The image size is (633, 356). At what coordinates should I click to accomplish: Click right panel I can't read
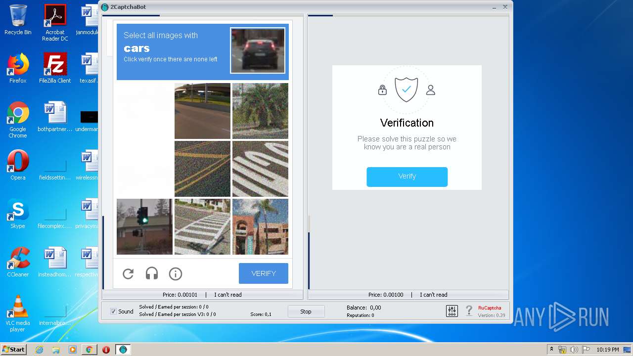pos(434,295)
